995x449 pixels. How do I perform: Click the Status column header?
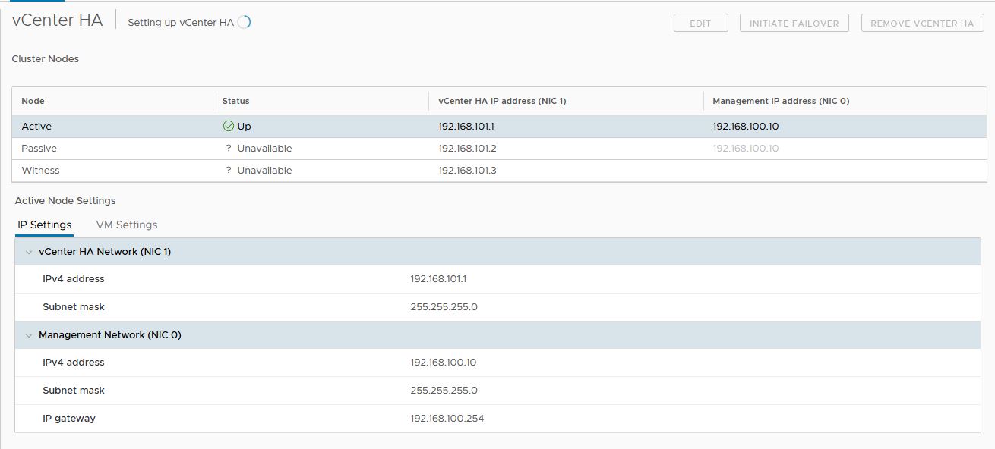pos(235,101)
